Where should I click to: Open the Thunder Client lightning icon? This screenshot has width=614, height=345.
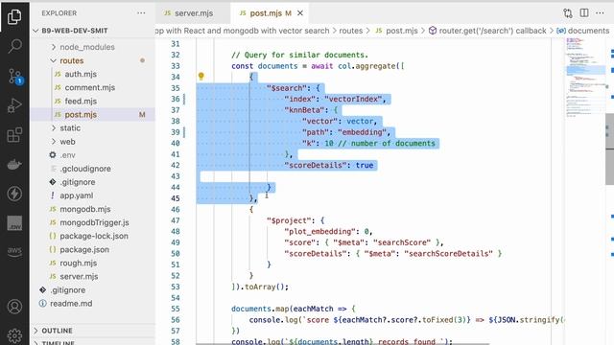coord(14,194)
